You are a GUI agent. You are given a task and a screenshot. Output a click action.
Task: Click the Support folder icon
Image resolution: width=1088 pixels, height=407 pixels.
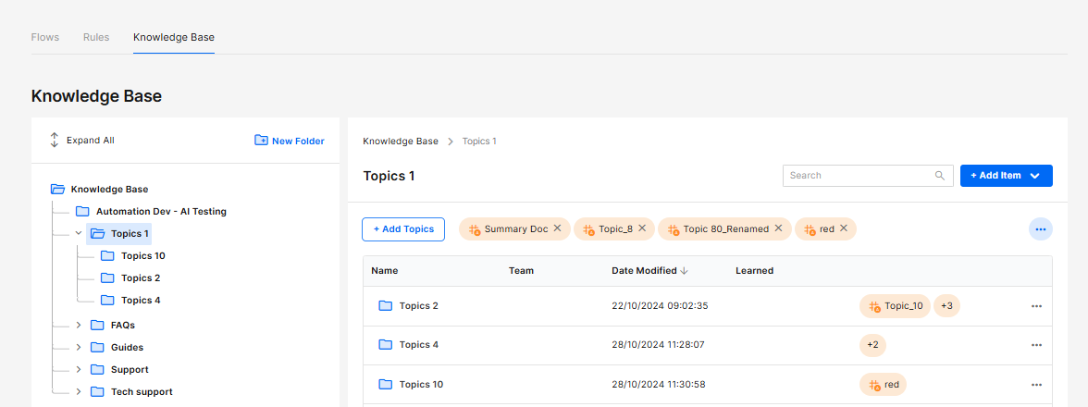click(x=97, y=370)
